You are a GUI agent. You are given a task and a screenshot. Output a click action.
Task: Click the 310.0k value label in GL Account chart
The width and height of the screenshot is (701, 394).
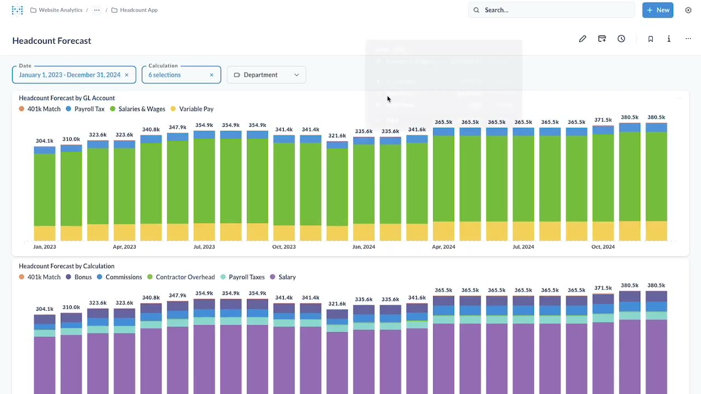click(x=71, y=139)
